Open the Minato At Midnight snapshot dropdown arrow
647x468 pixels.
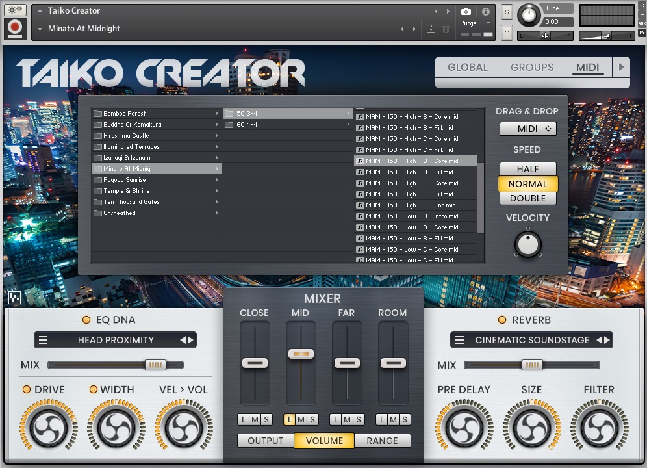coord(40,29)
